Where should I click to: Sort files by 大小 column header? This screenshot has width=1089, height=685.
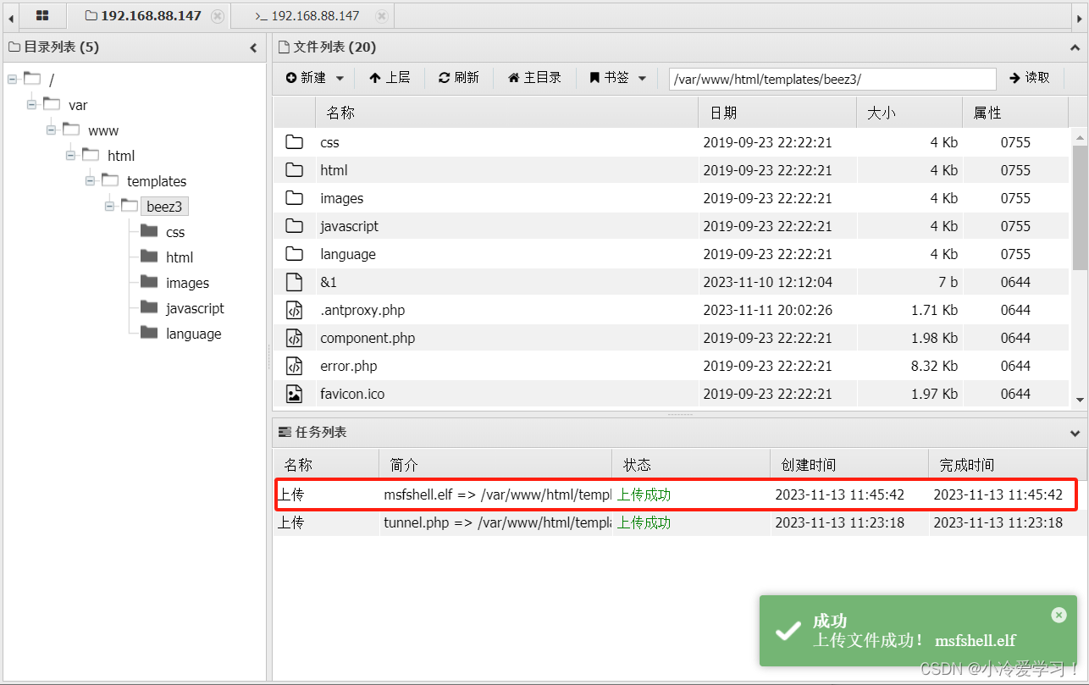tap(909, 113)
